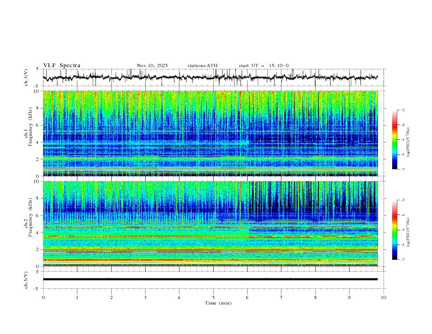
Task: Click the ch.3 flat black trace
Action: (211, 279)
